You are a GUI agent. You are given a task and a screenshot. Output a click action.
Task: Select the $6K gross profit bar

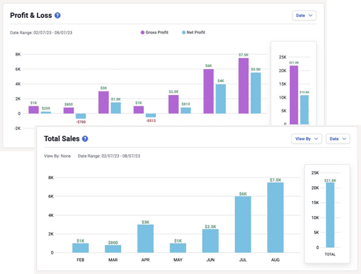209,91
